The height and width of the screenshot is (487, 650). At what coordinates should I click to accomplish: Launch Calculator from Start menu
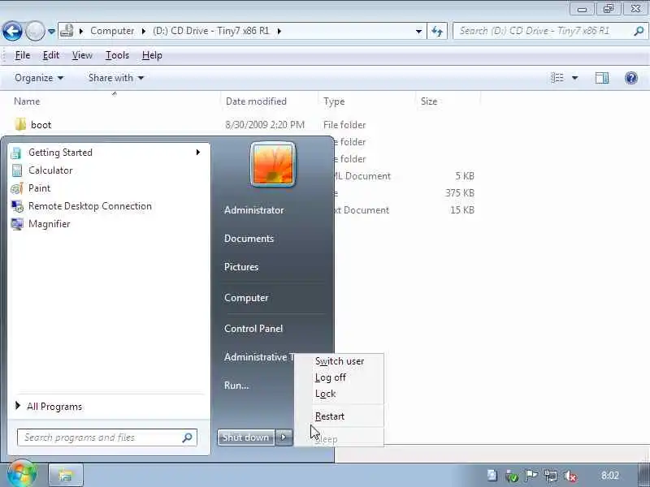pos(107,170)
